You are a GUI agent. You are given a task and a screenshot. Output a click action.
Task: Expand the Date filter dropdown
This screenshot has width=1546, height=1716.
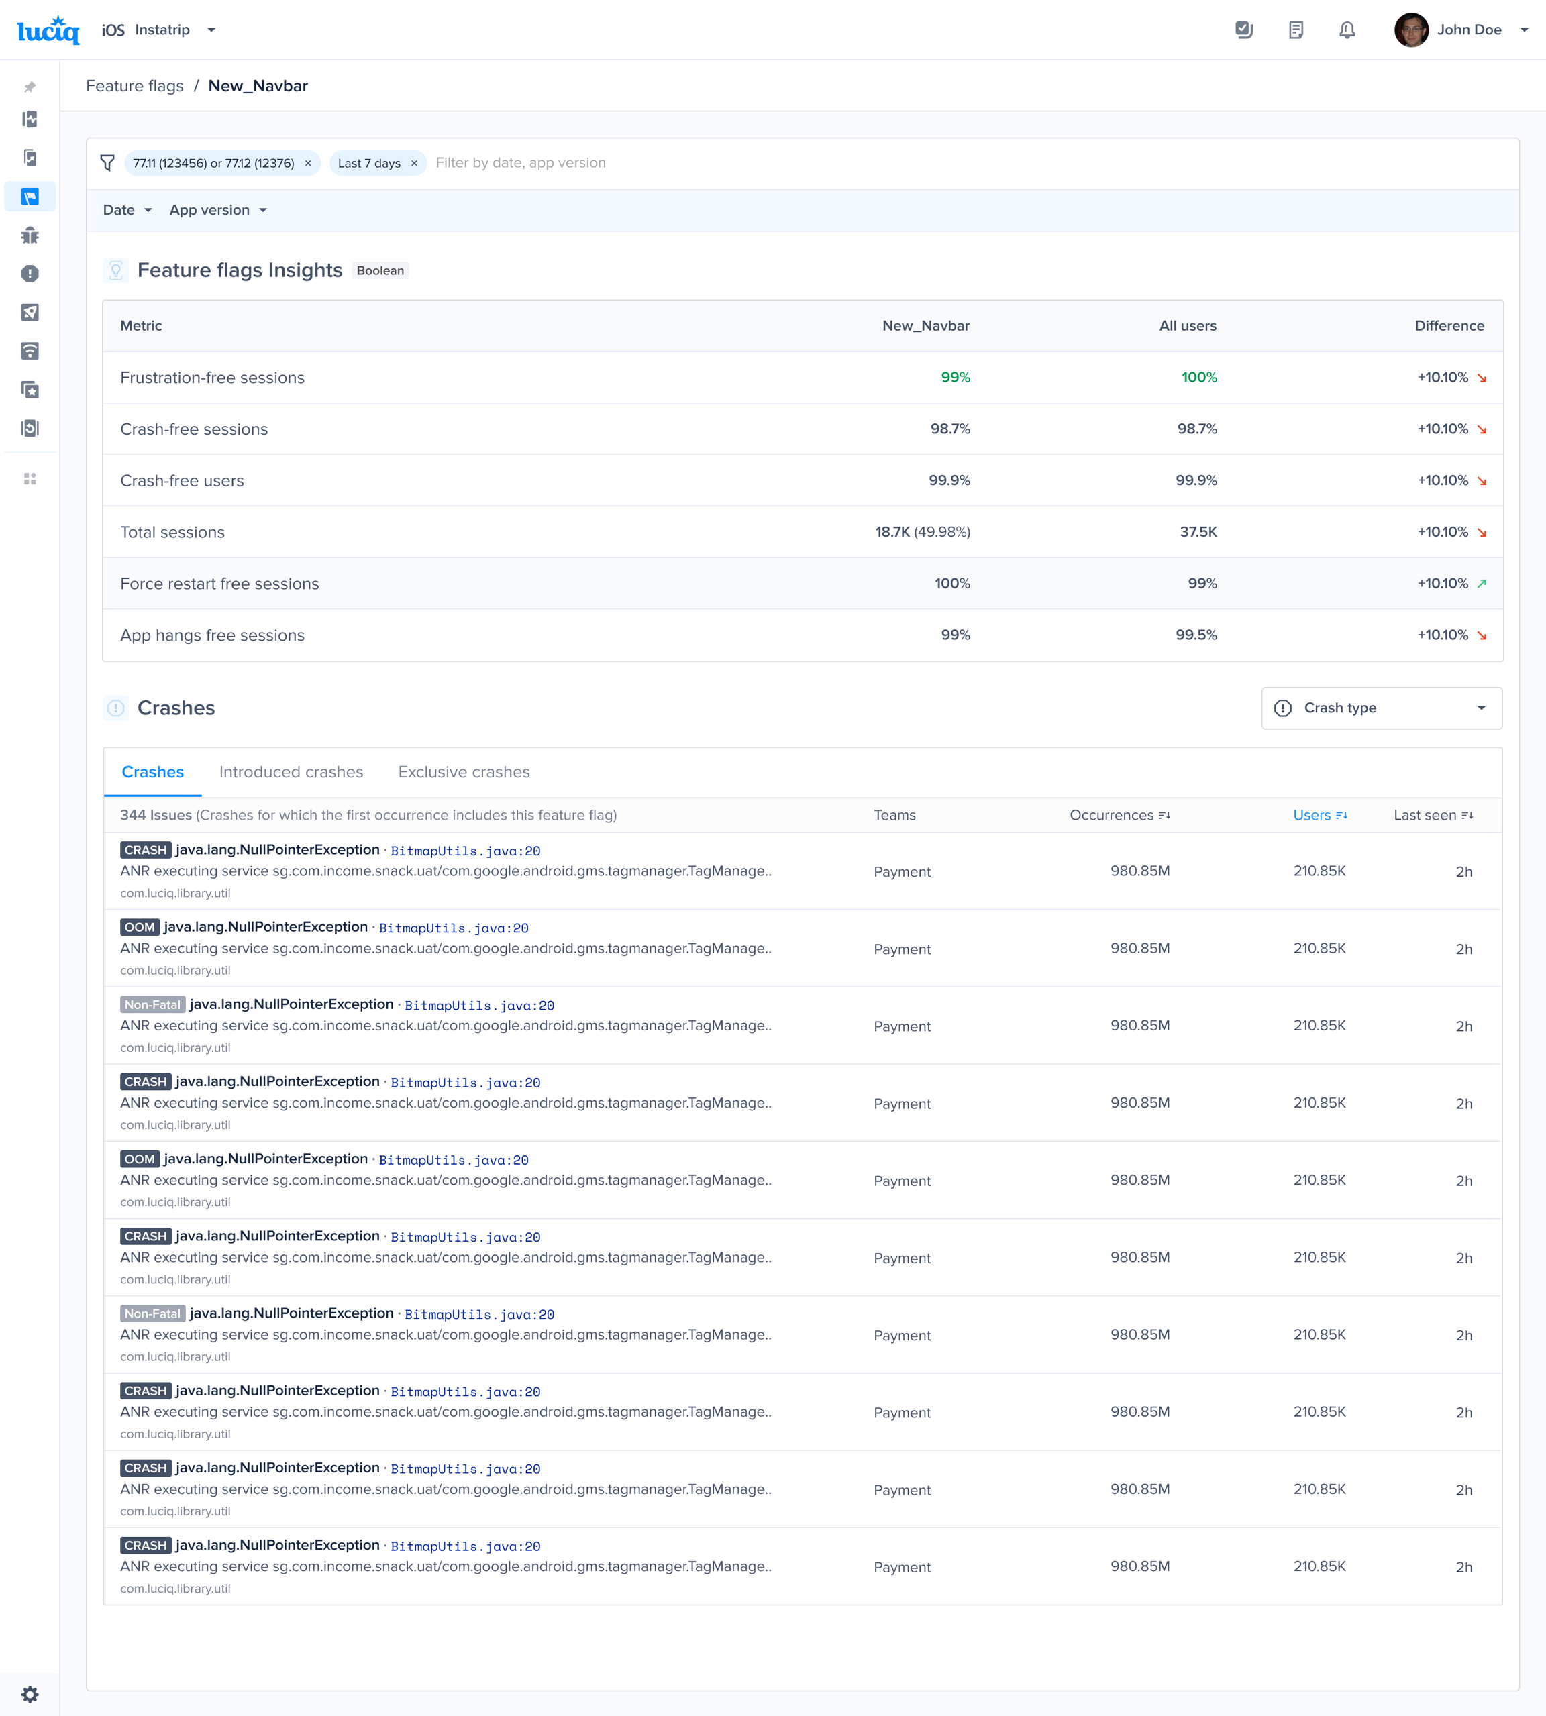127,210
